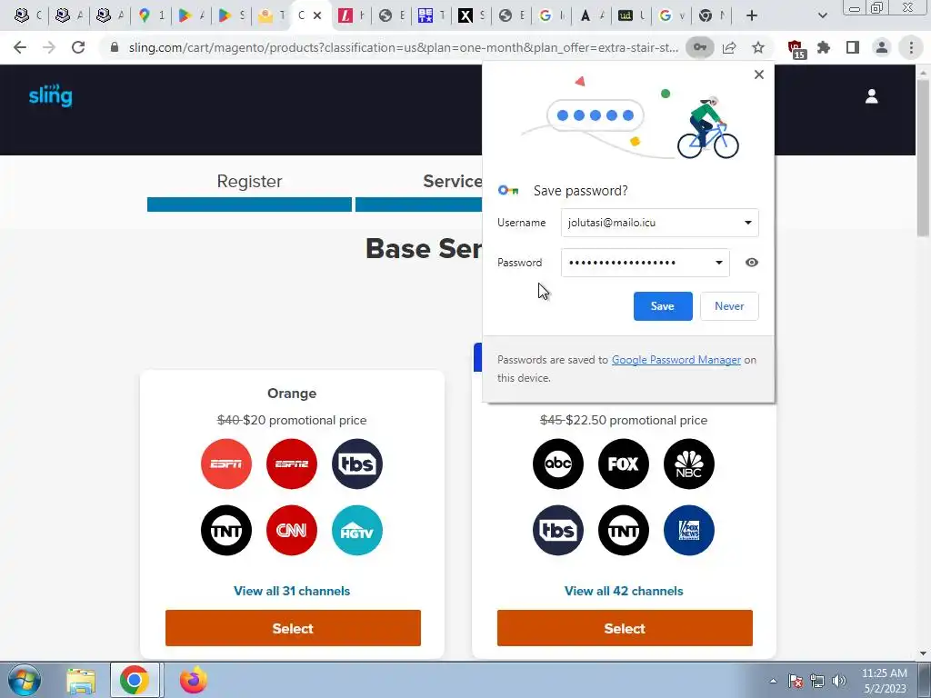
Task: Expand the Username dropdown arrow
Action: [748, 223]
